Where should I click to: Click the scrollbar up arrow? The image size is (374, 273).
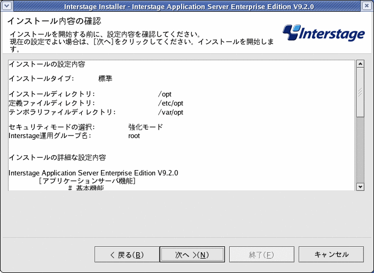360,64
